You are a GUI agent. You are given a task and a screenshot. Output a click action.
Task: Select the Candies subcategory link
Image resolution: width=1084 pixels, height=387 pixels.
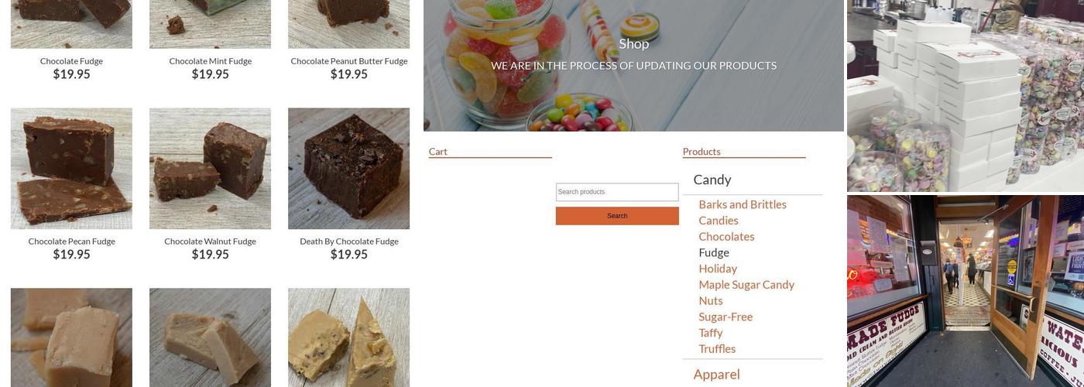(x=719, y=221)
